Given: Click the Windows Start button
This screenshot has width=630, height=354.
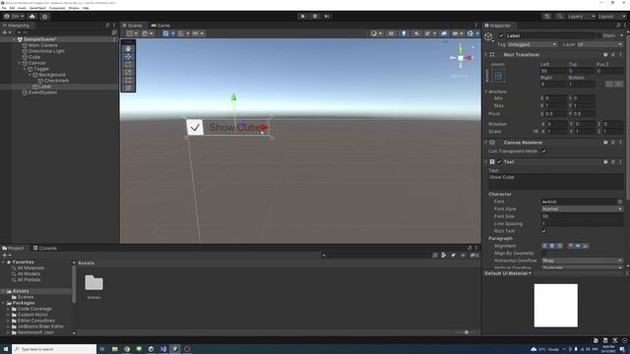Looking at the screenshot, I should point(6,349).
